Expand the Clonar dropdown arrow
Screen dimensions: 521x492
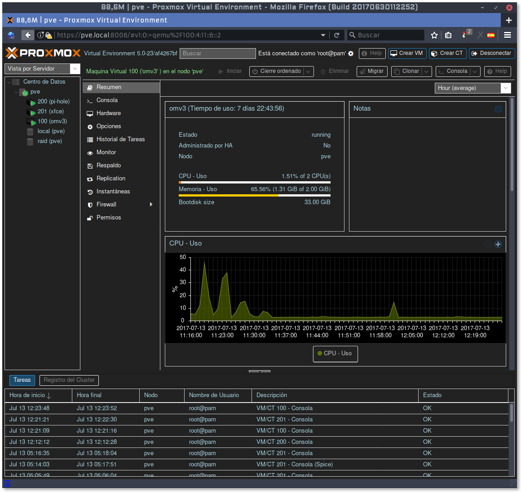pyautogui.click(x=426, y=71)
